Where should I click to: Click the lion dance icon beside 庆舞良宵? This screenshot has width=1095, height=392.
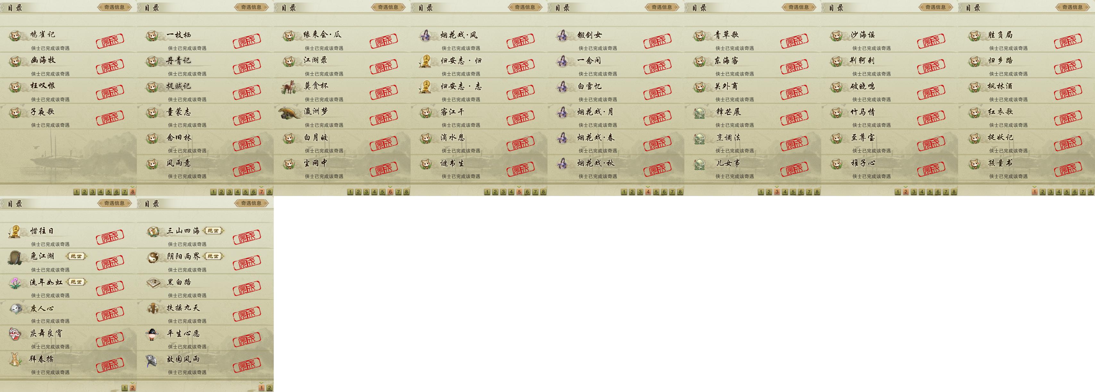[x=15, y=334]
